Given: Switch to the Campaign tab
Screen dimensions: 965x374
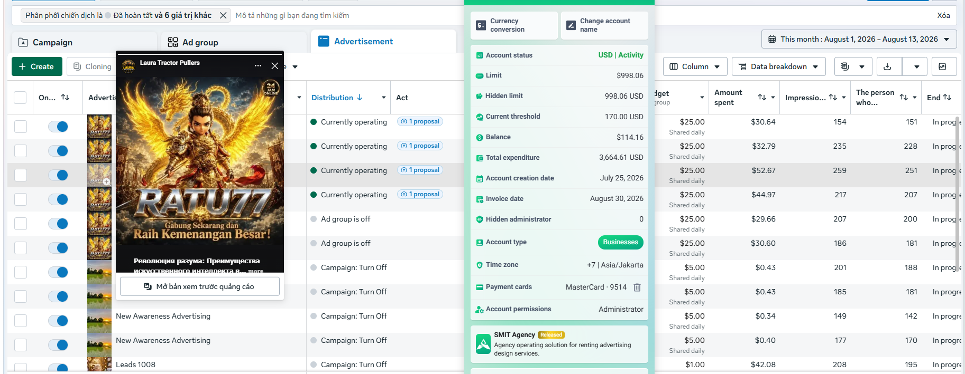Looking at the screenshot, I should pyautogui.click(x=84, y=42).
